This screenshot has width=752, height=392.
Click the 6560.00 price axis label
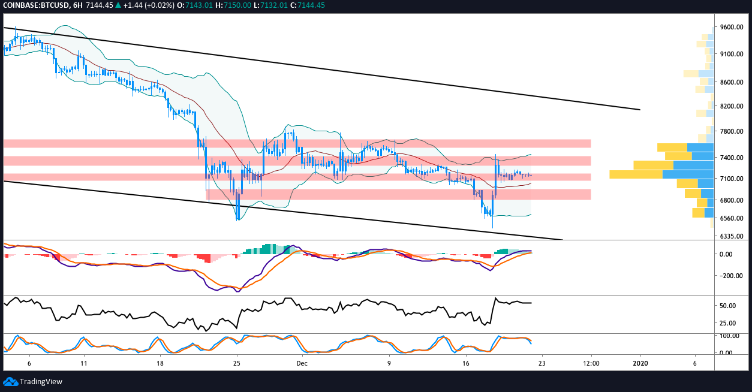click(732, 219)
